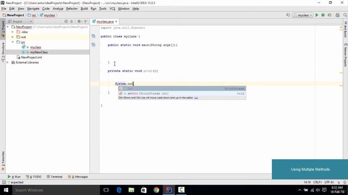348x195 pixels.
Task: Open File Explorer from taskbar
Action: click(132, 190)
